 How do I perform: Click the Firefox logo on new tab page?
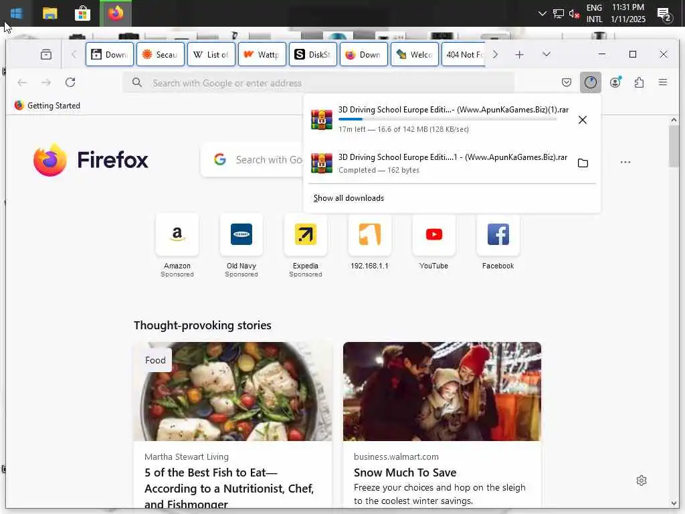(90, 160)
